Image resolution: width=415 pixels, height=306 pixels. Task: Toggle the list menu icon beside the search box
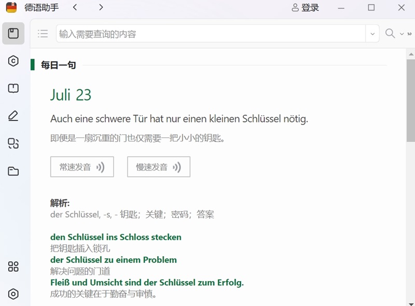click(43, 34)
